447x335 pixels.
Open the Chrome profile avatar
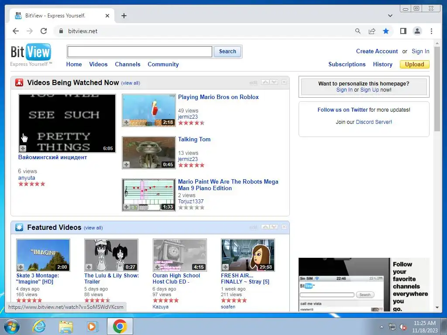tap(417, 31)
